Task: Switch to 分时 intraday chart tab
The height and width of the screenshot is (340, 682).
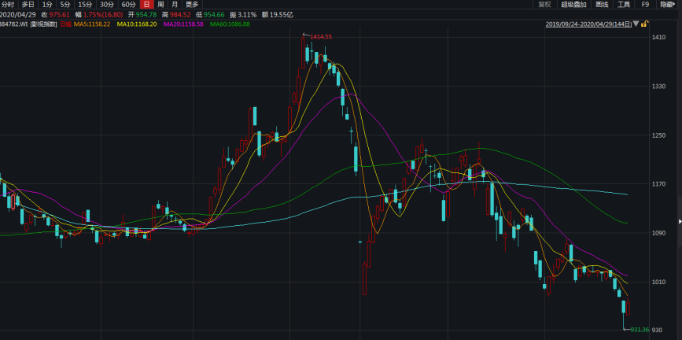Action: pyautogui.click(x=8, y=5)
